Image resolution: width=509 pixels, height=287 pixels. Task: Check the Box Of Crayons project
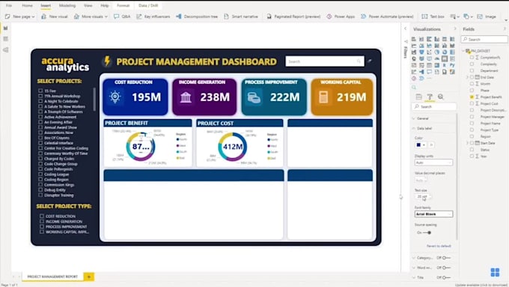[x=40, y=137]
